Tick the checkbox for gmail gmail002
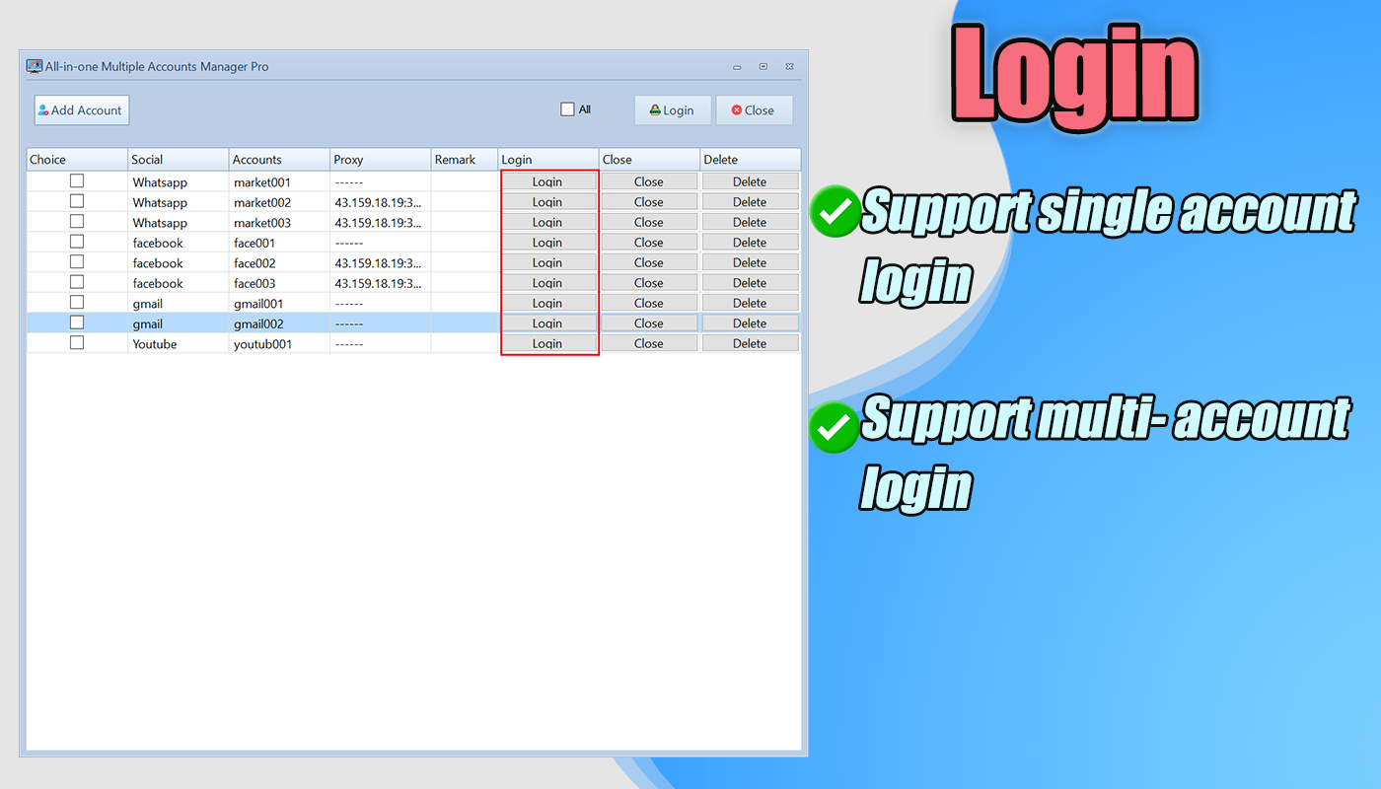Viewport: 1381px width, 789px height. click(77, 323)
